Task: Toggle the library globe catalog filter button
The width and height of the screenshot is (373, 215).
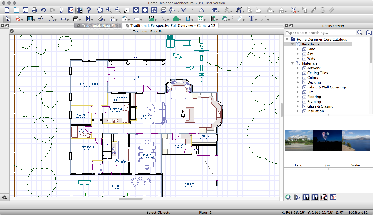Action: (297, 197)
